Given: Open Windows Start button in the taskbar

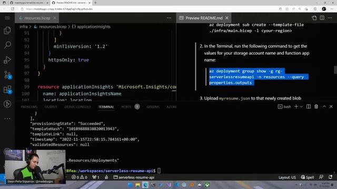Looking at the screenshot, I should pyautogui.click(x=130, y=185).
